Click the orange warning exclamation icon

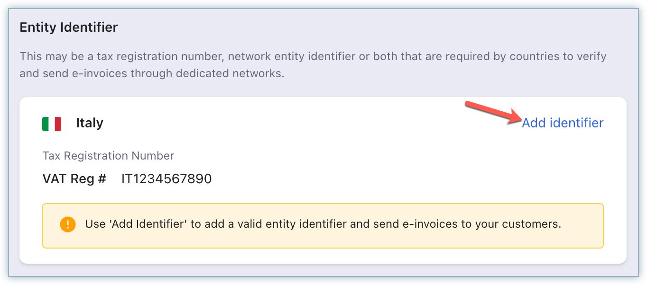[x=68, y=224]
